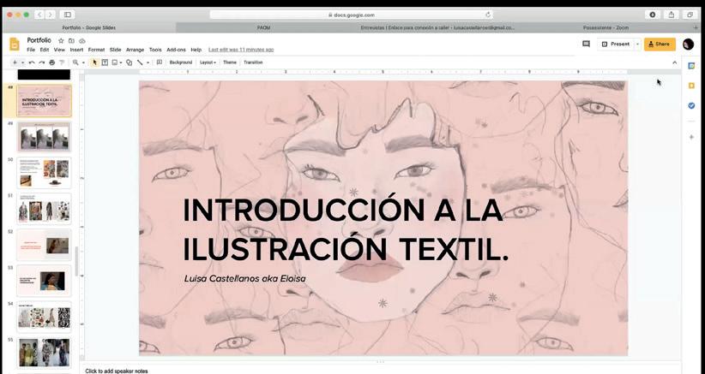Open Calendar in side panel

point(691,66)
